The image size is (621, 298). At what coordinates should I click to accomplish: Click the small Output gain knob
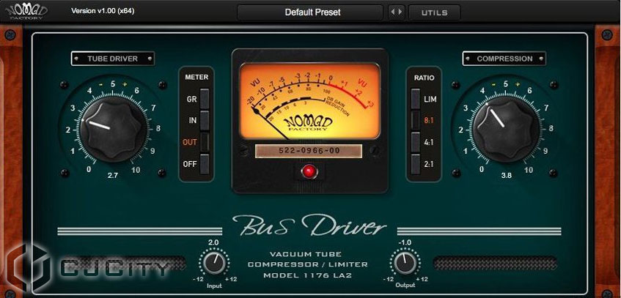tap(405, 263)
